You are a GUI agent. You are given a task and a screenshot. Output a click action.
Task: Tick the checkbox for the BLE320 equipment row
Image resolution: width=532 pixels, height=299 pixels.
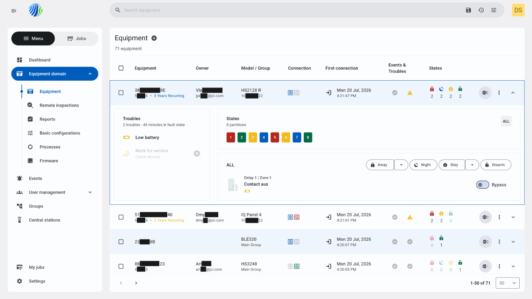(121, 242)
